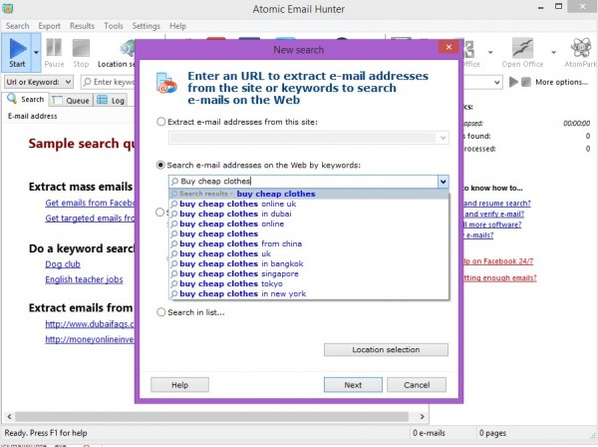The width and height of the screenshot is (598, 447).
Task: Switch to the Queue tab
Action: tap(71, 101)
